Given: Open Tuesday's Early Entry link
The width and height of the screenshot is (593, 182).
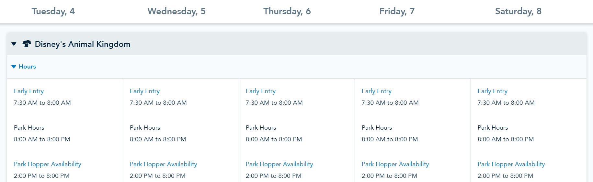Looking at the screenshot, I should tap(29, 91).
